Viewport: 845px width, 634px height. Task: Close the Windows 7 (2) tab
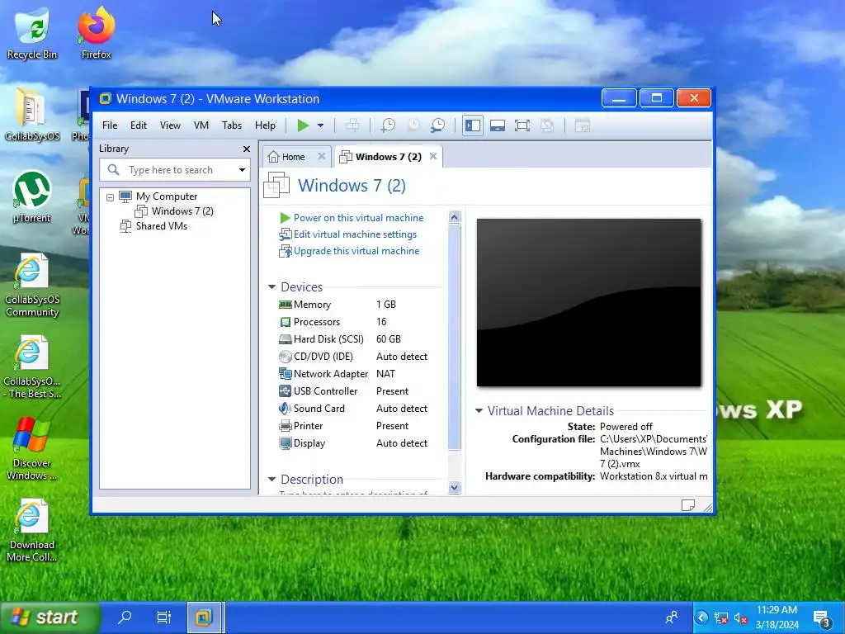[432, 156]
